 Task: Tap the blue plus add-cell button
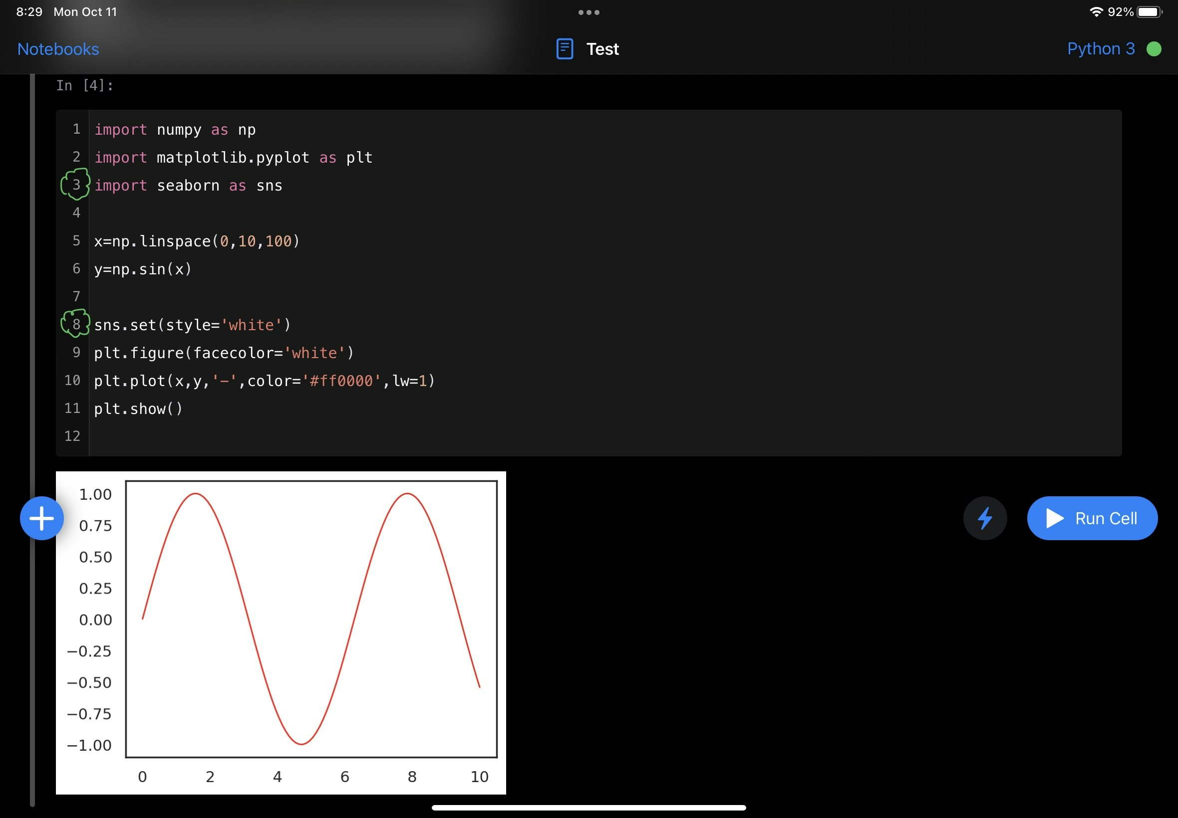coord(41,518)
